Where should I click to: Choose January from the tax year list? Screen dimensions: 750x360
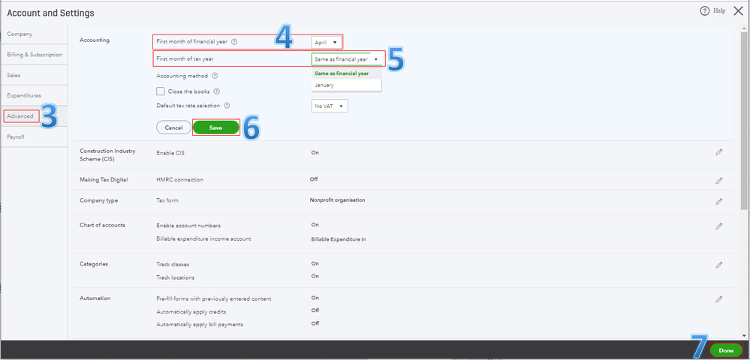point(346,85)
